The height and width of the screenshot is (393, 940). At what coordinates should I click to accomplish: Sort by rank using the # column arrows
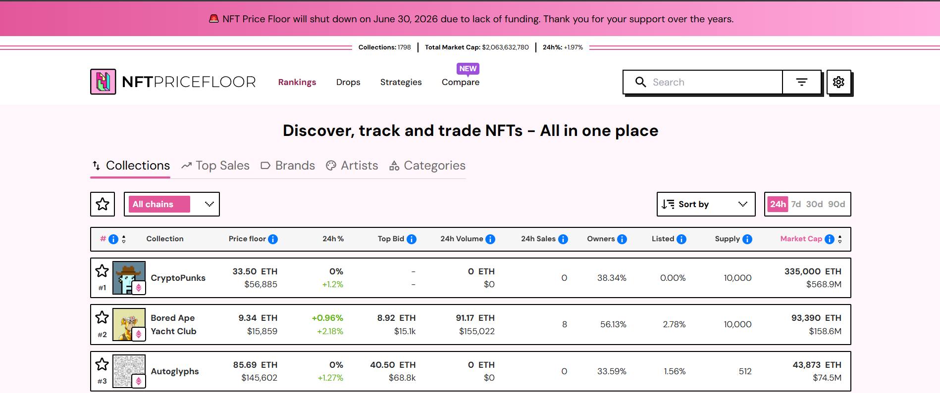[124, 239]
